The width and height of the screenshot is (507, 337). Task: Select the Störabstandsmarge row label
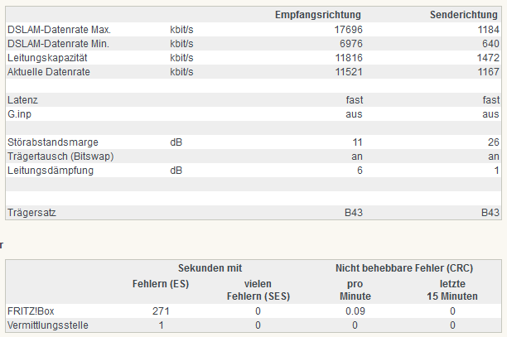[53, 142]
